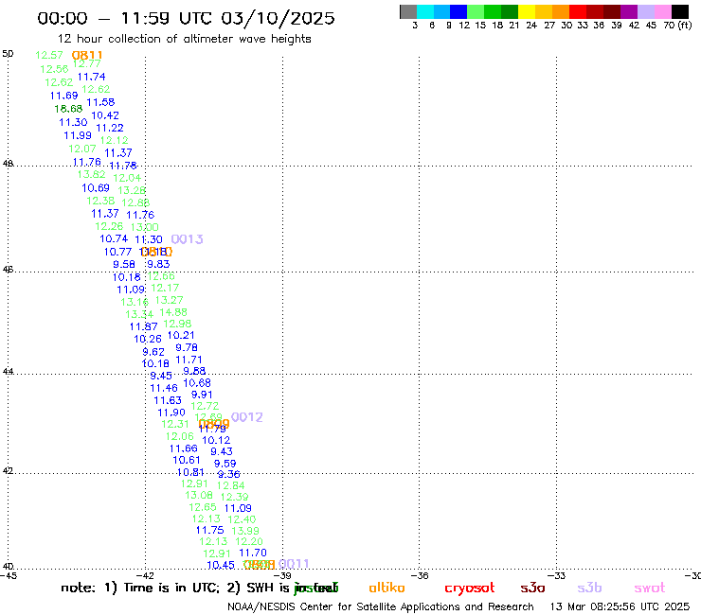Click the wave height value 11.70
701x615 pixels.
(253, 553)
